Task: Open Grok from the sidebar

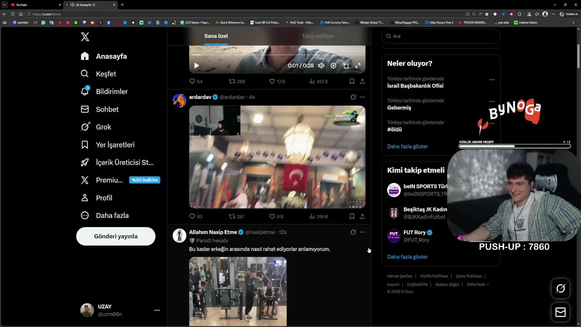Action: click(x=96, y=127)
